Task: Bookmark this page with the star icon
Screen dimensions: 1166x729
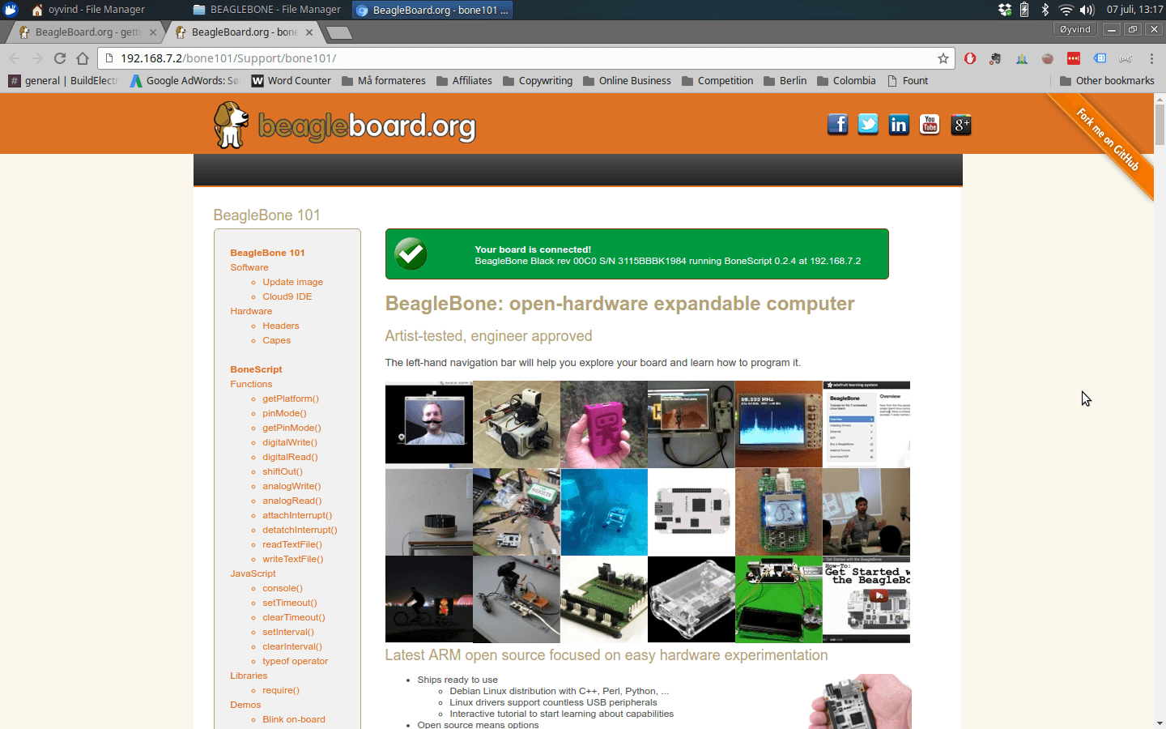Action: (943, 58)
